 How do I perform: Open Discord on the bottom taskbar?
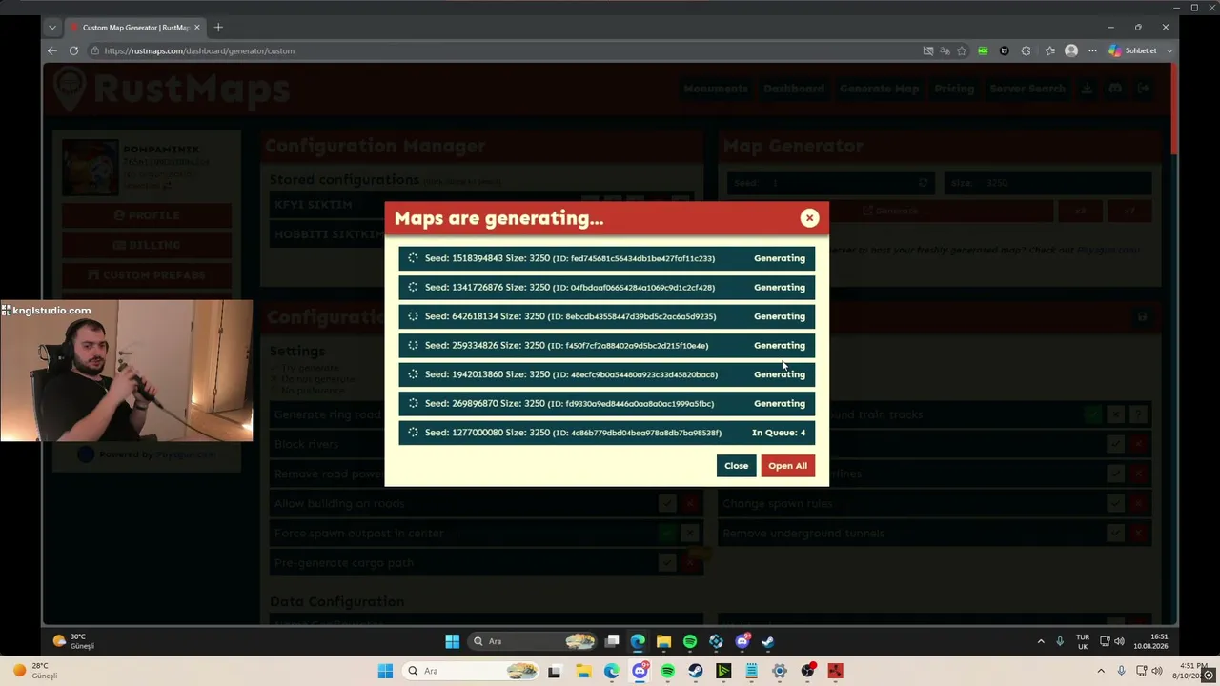point(640,671)
